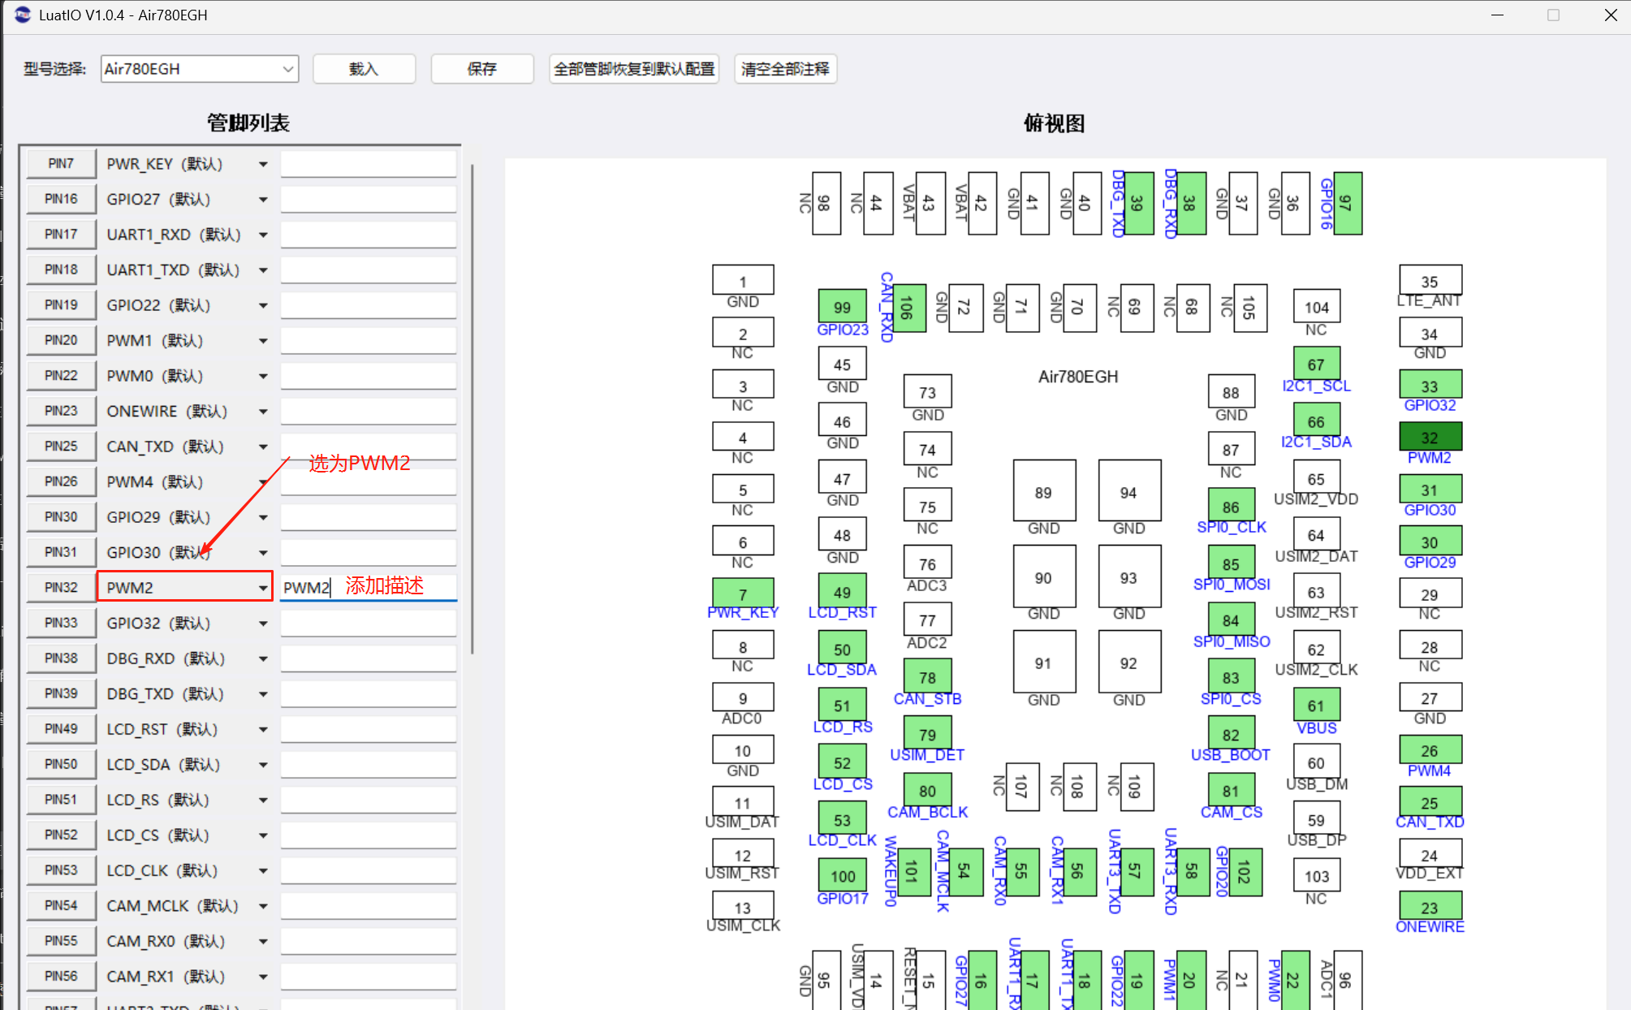The image size is (1631, 1010).
Task: Select pin 78 CAN_STB pad
Action: [927, 676]
